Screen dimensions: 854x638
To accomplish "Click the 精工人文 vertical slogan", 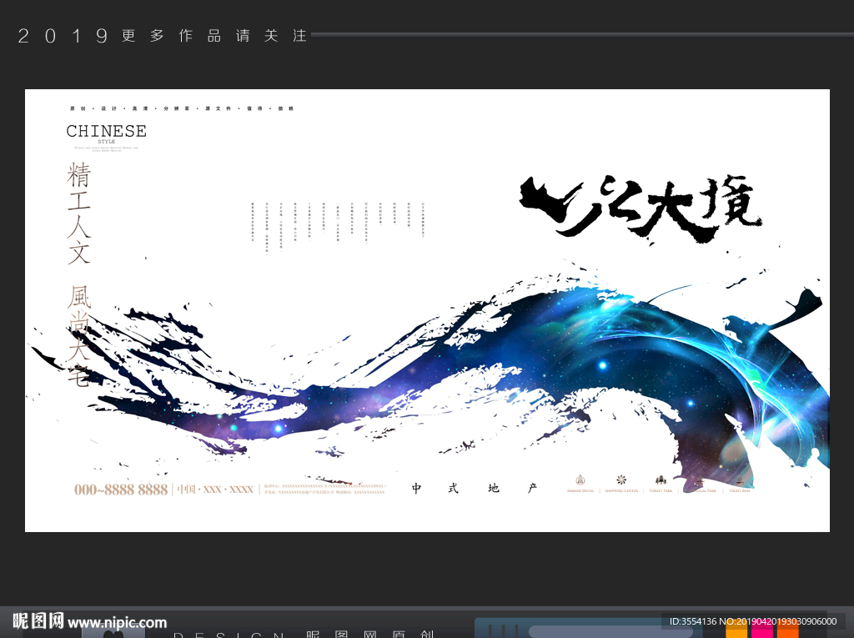I will click(x=79, y=213).
